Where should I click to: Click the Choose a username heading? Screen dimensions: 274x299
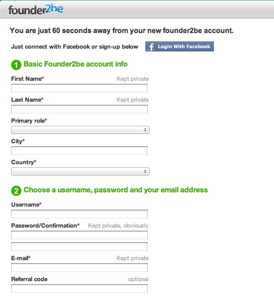point(116,190)
